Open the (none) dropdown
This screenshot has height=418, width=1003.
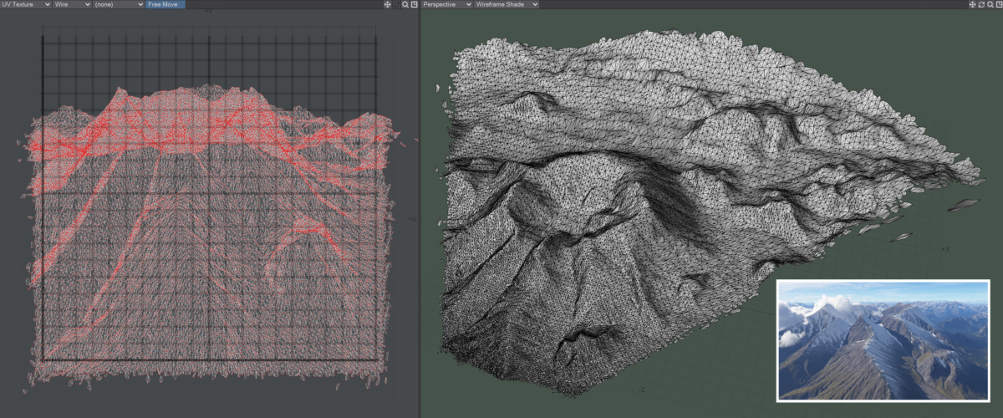point(119,4)
